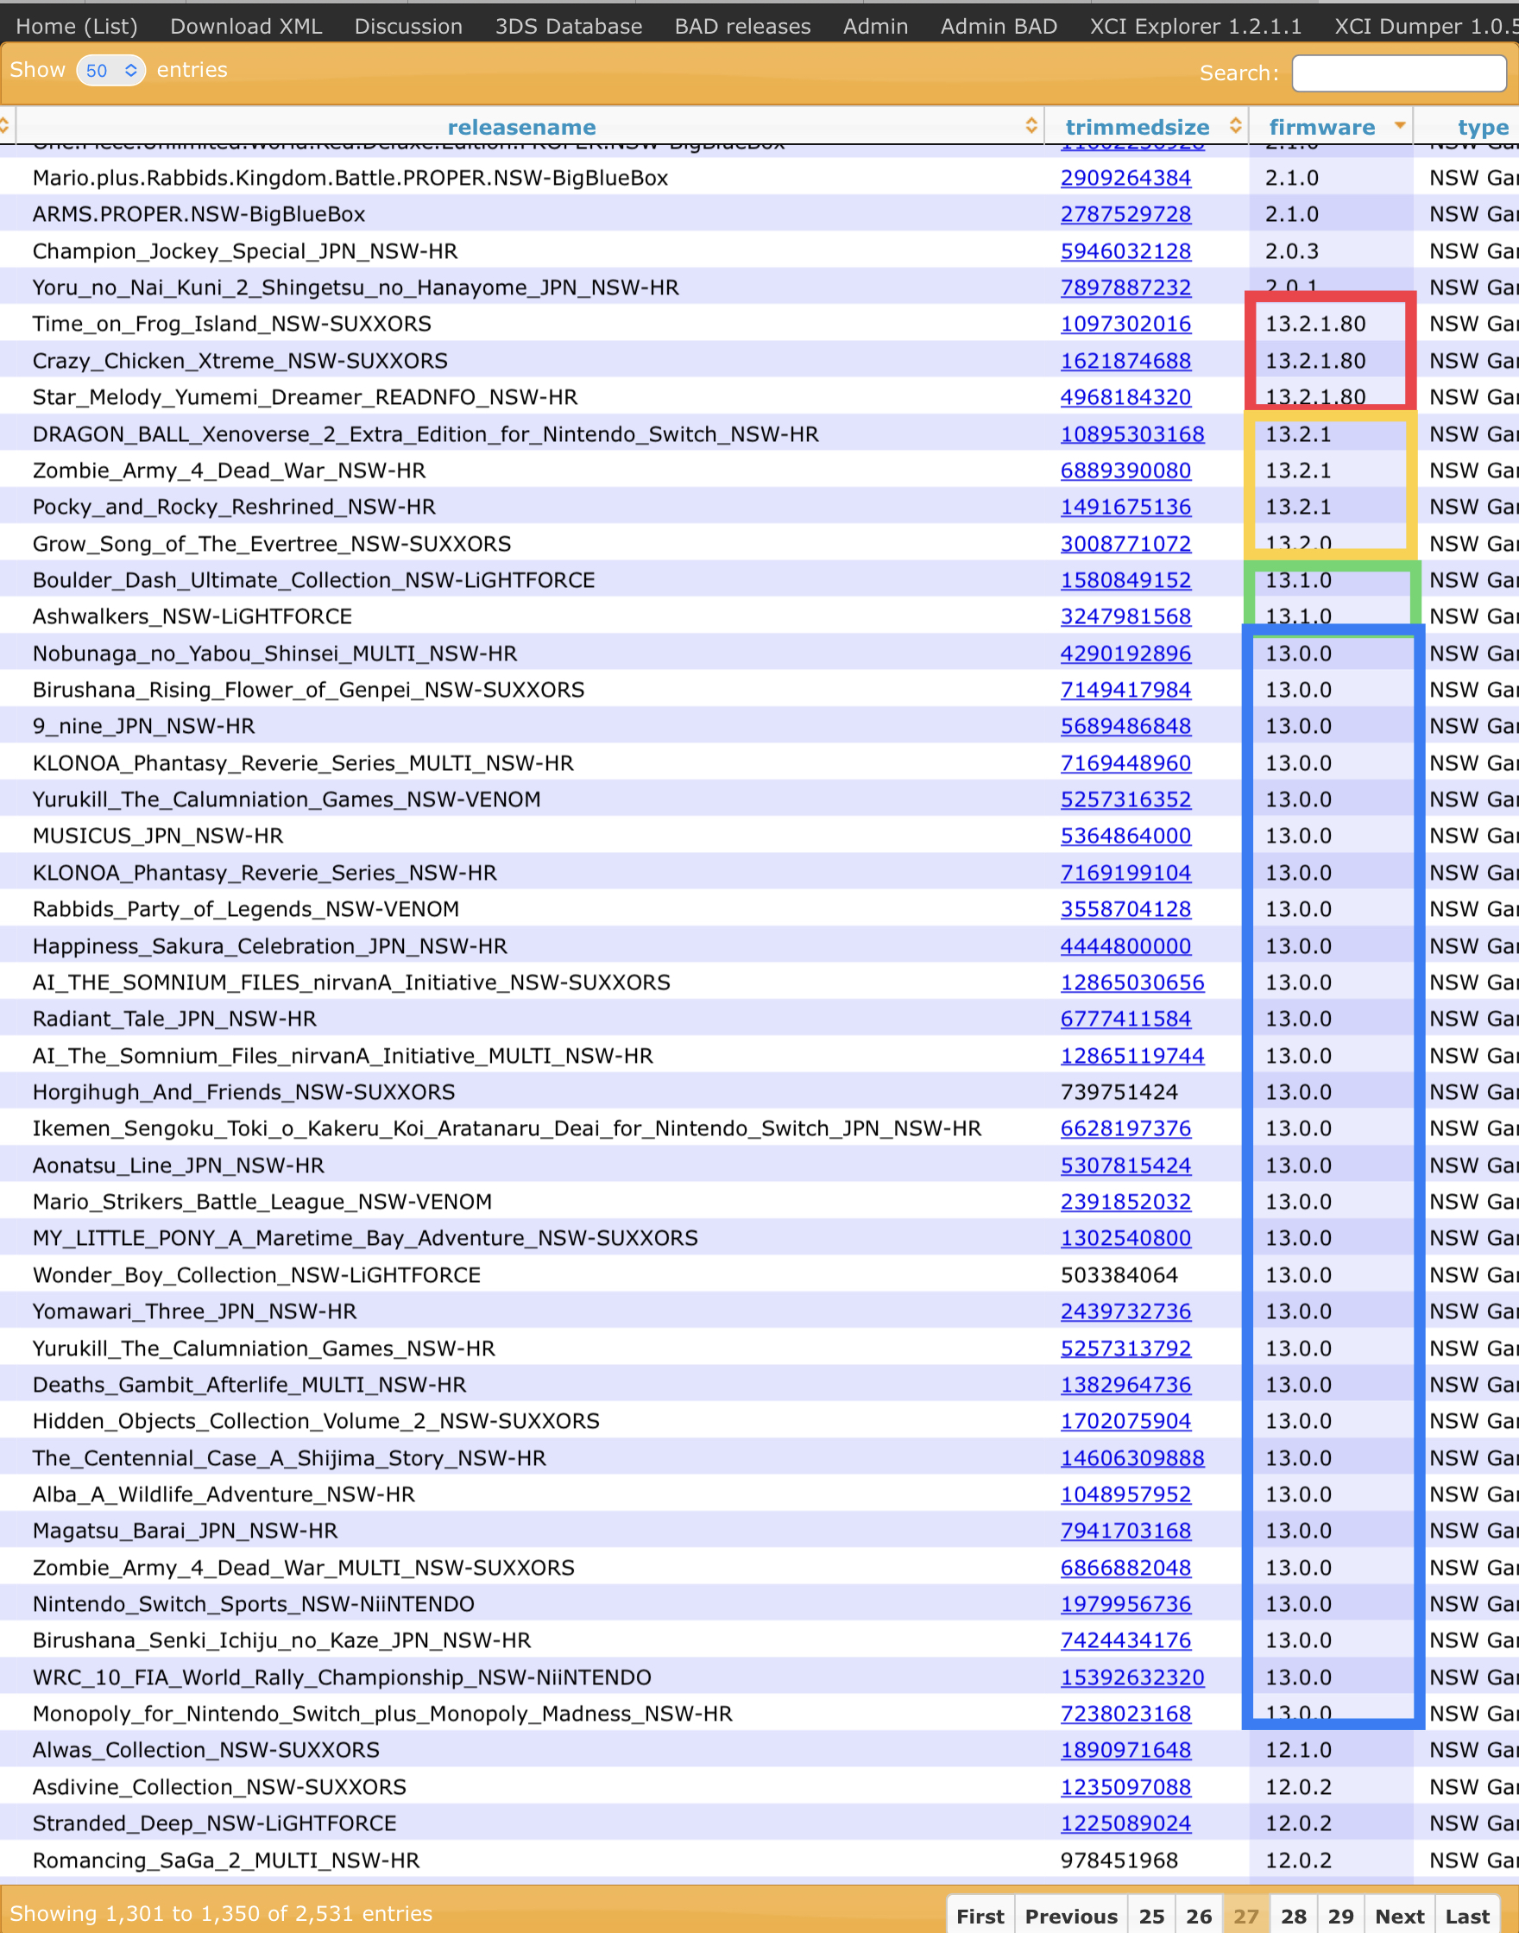
Task: Go to the Last page
Action: point(1466,1916)
